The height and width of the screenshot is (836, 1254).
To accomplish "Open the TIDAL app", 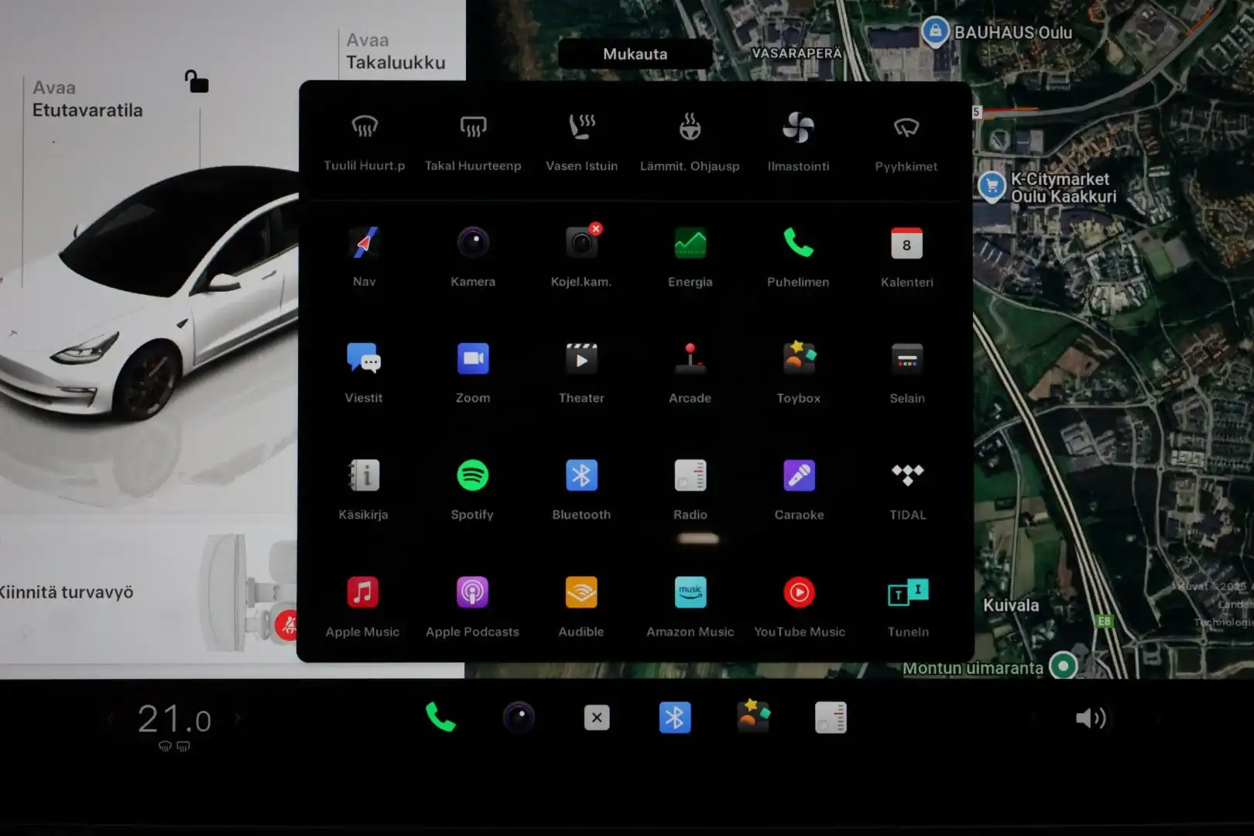I will coord(907,491).
